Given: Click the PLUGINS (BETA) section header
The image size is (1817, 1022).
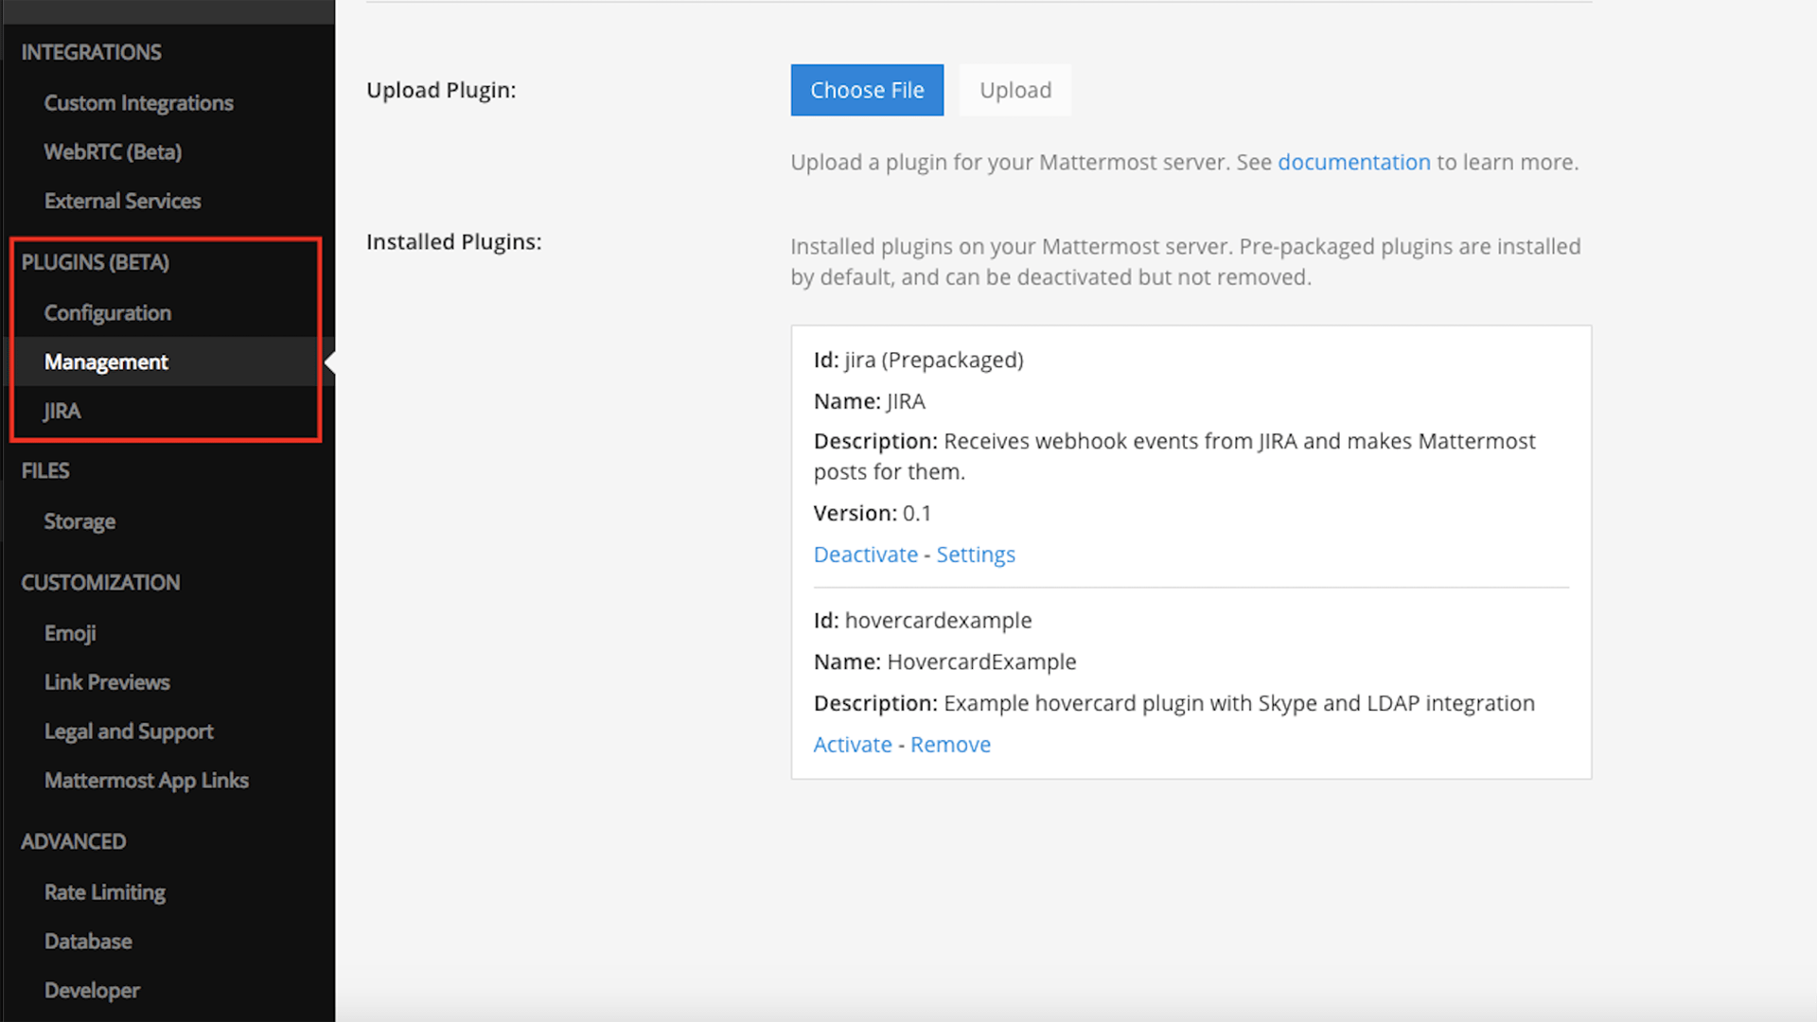Looking at the screenshot, I should (95, 262).
